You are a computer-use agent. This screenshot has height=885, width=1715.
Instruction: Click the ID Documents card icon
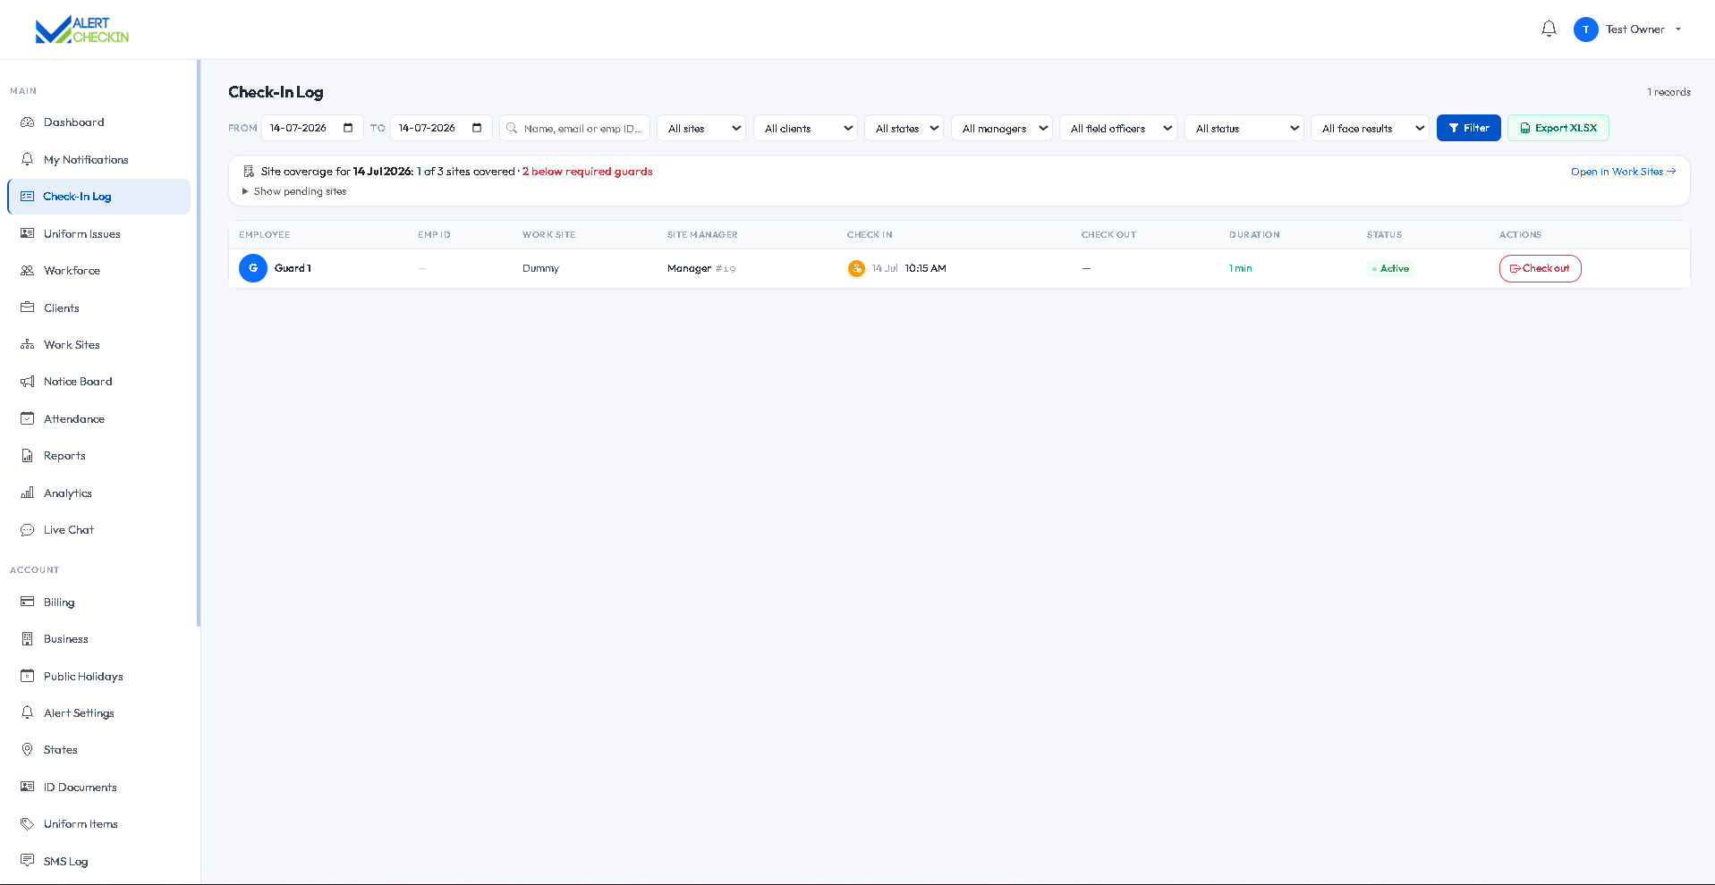(x=28, y=787)
